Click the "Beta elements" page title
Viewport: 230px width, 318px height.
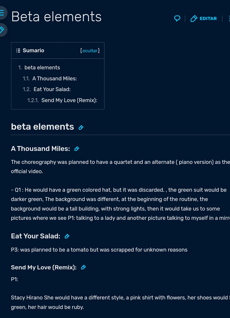(56, 17)
